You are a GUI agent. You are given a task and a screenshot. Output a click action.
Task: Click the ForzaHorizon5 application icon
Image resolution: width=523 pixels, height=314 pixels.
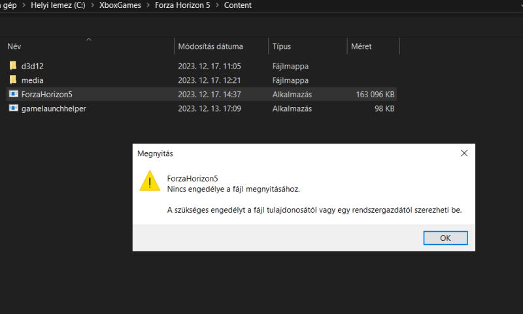[x=13, y=94]
